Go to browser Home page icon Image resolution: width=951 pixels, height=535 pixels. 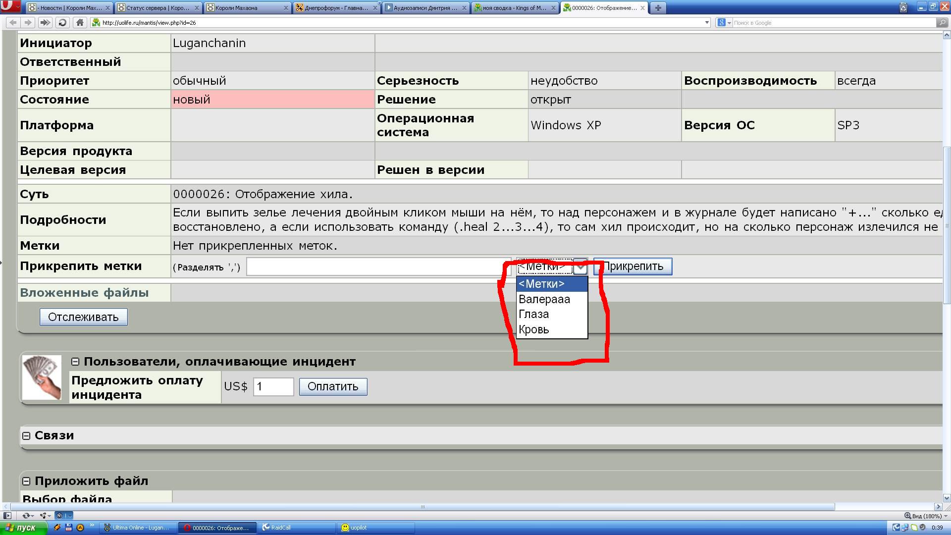(x=80, y=22)
